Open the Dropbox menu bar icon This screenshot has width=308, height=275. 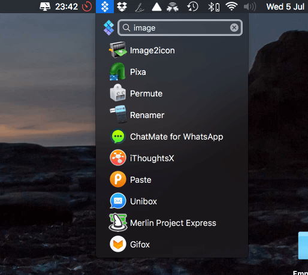(x=122, y=7)
